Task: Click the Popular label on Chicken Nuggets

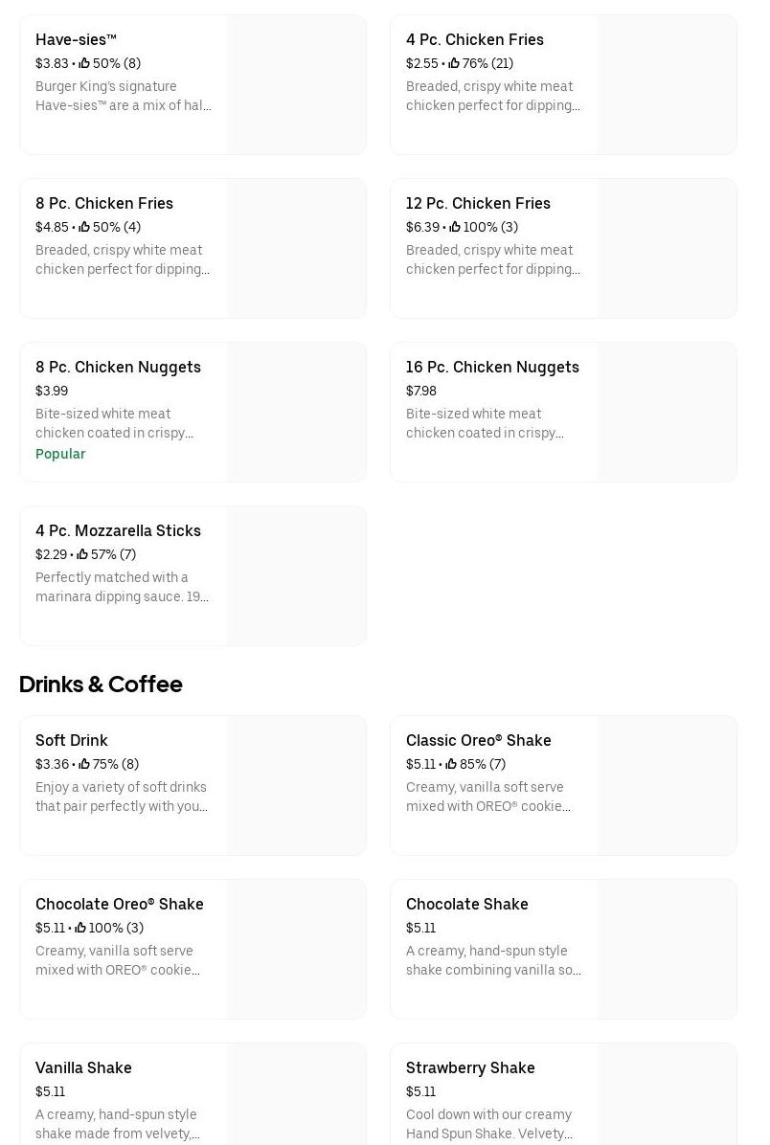Action: click(x=60, y=454)
